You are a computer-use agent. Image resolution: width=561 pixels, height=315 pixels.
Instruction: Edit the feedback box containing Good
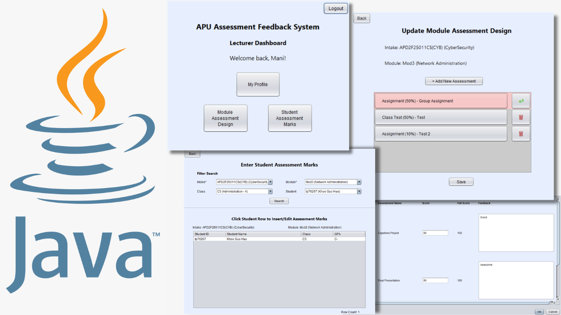click(x=516, y=233)
